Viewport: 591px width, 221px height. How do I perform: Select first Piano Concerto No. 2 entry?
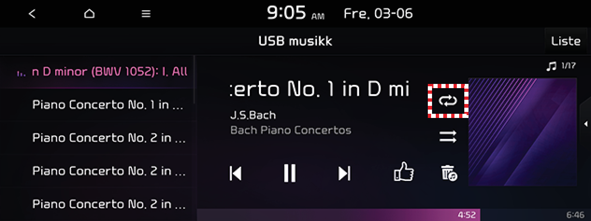click(x=97, y=138)
